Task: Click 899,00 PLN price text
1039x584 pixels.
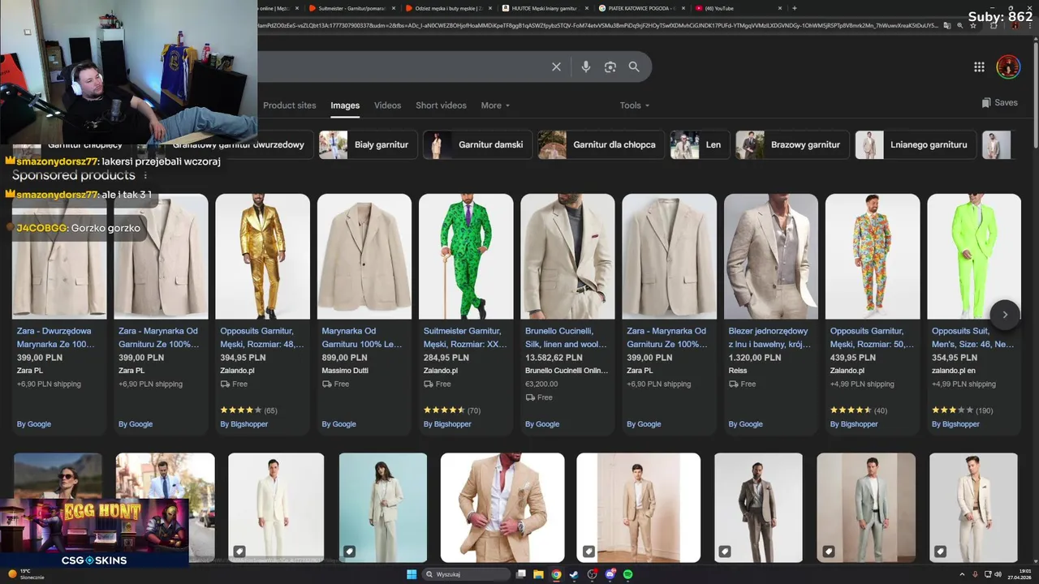Action: (344, 357)
